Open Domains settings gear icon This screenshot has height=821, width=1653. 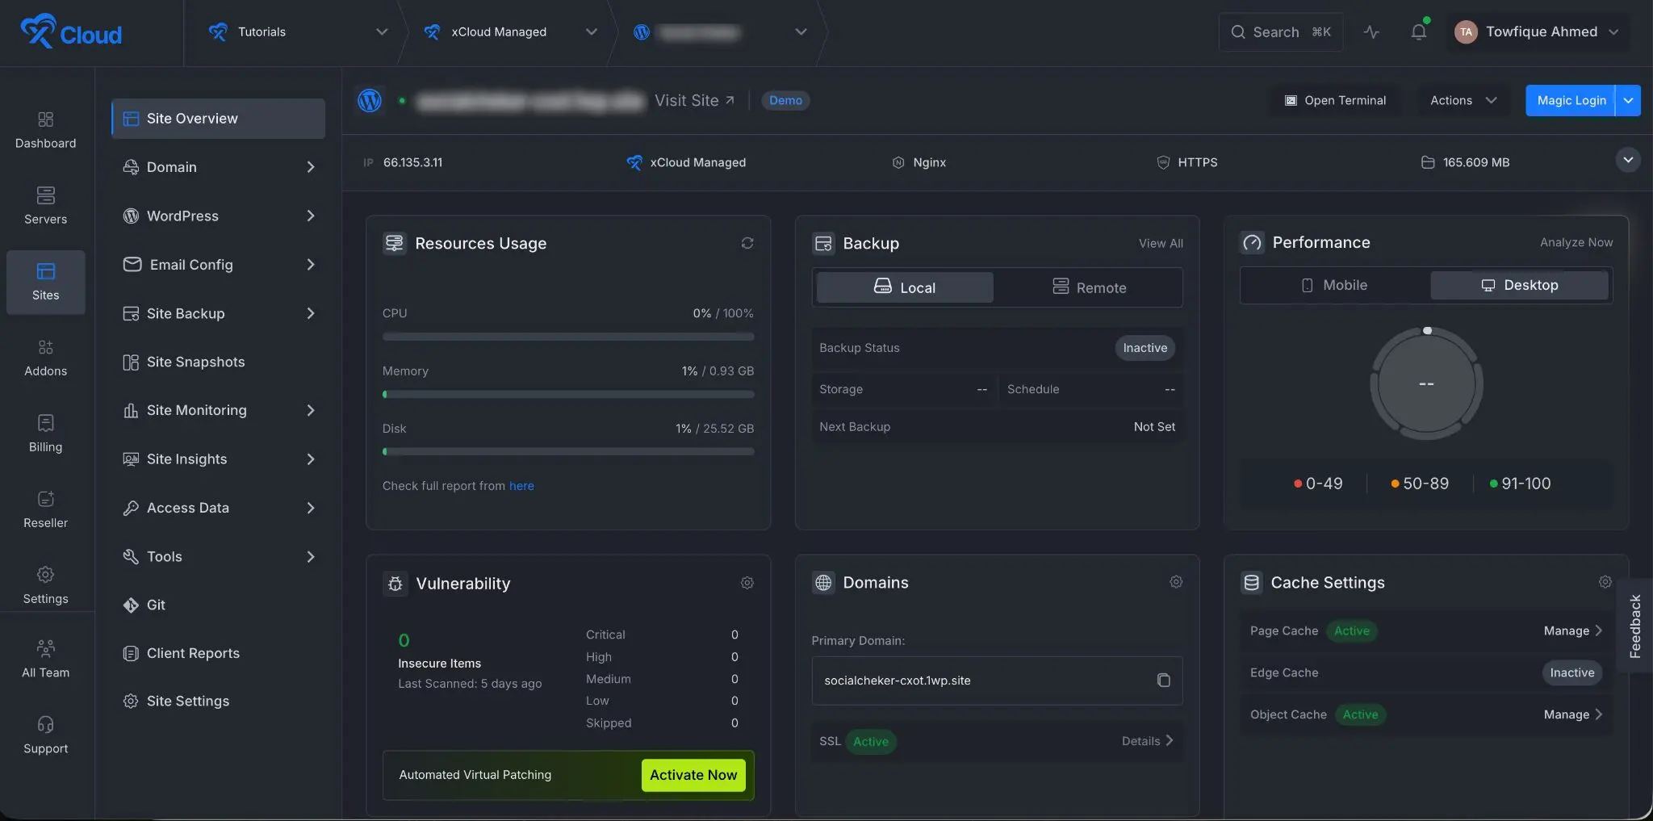click(1176, 582)
